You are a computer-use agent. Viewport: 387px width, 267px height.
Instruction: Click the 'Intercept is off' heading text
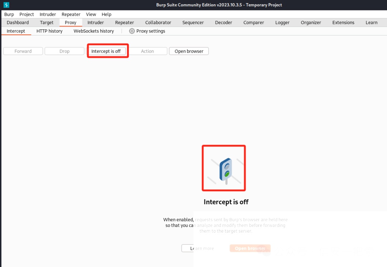click(226, 202)
